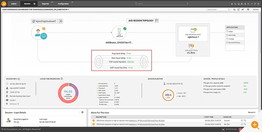Click the Session Info details icon

19,79
